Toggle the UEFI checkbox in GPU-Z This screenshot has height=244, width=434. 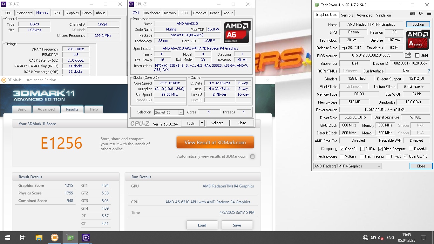pyautogui.click(x=417, y=56)
